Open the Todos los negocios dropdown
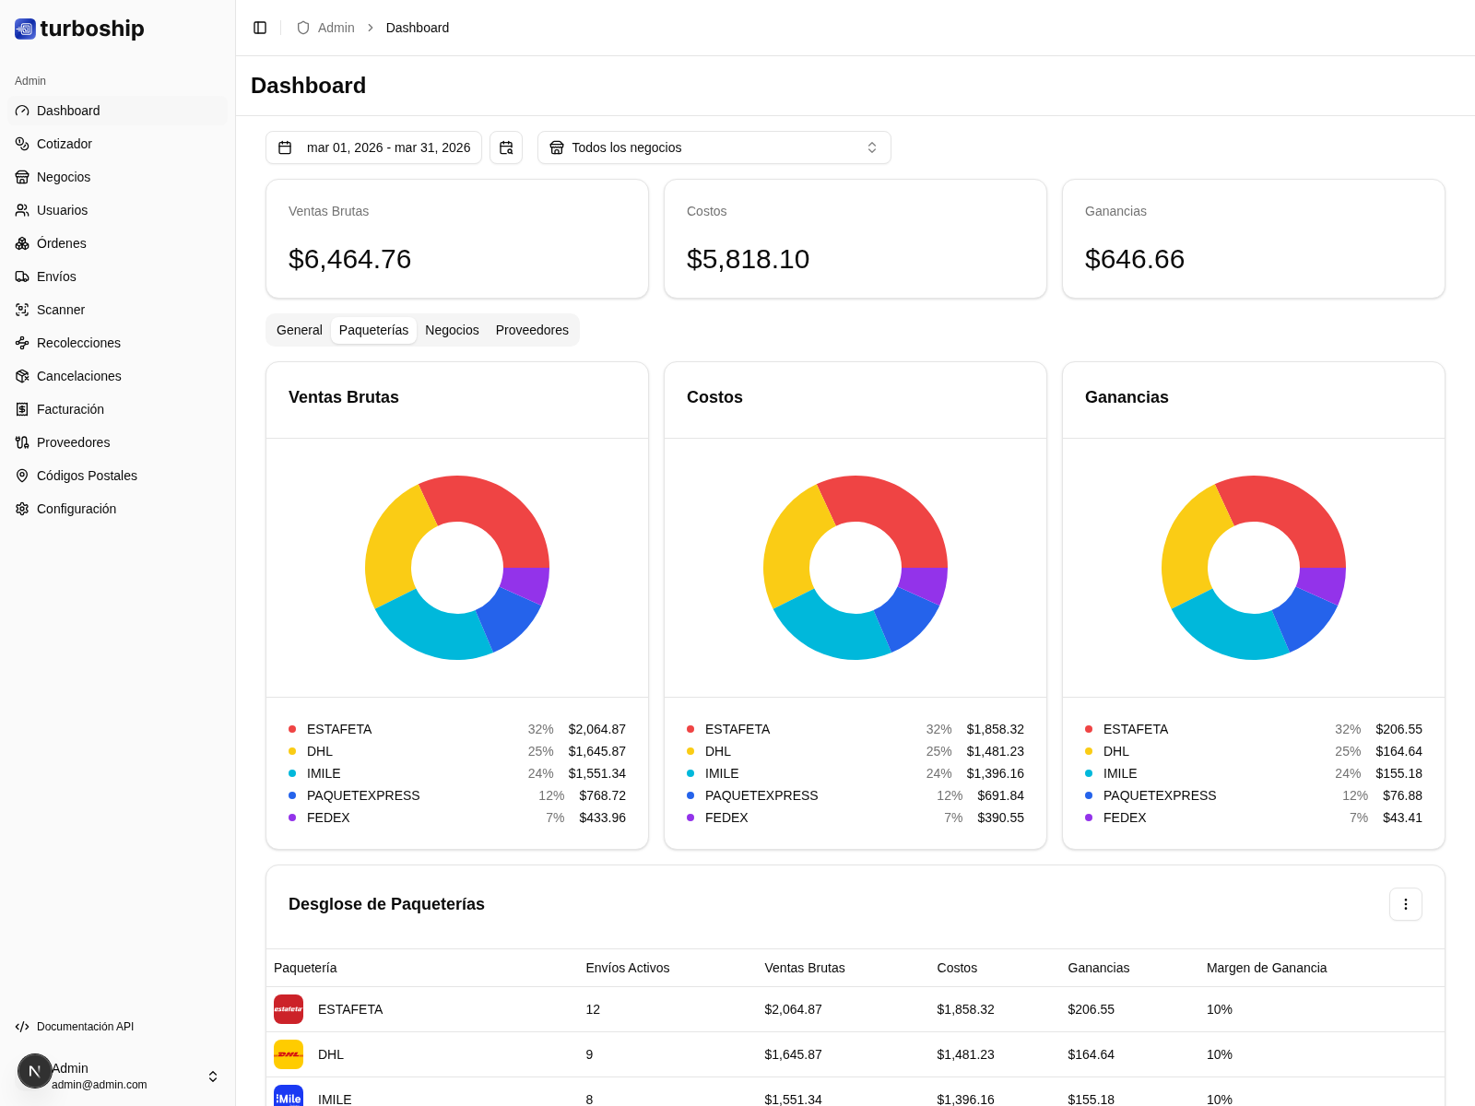 [714, 147]
